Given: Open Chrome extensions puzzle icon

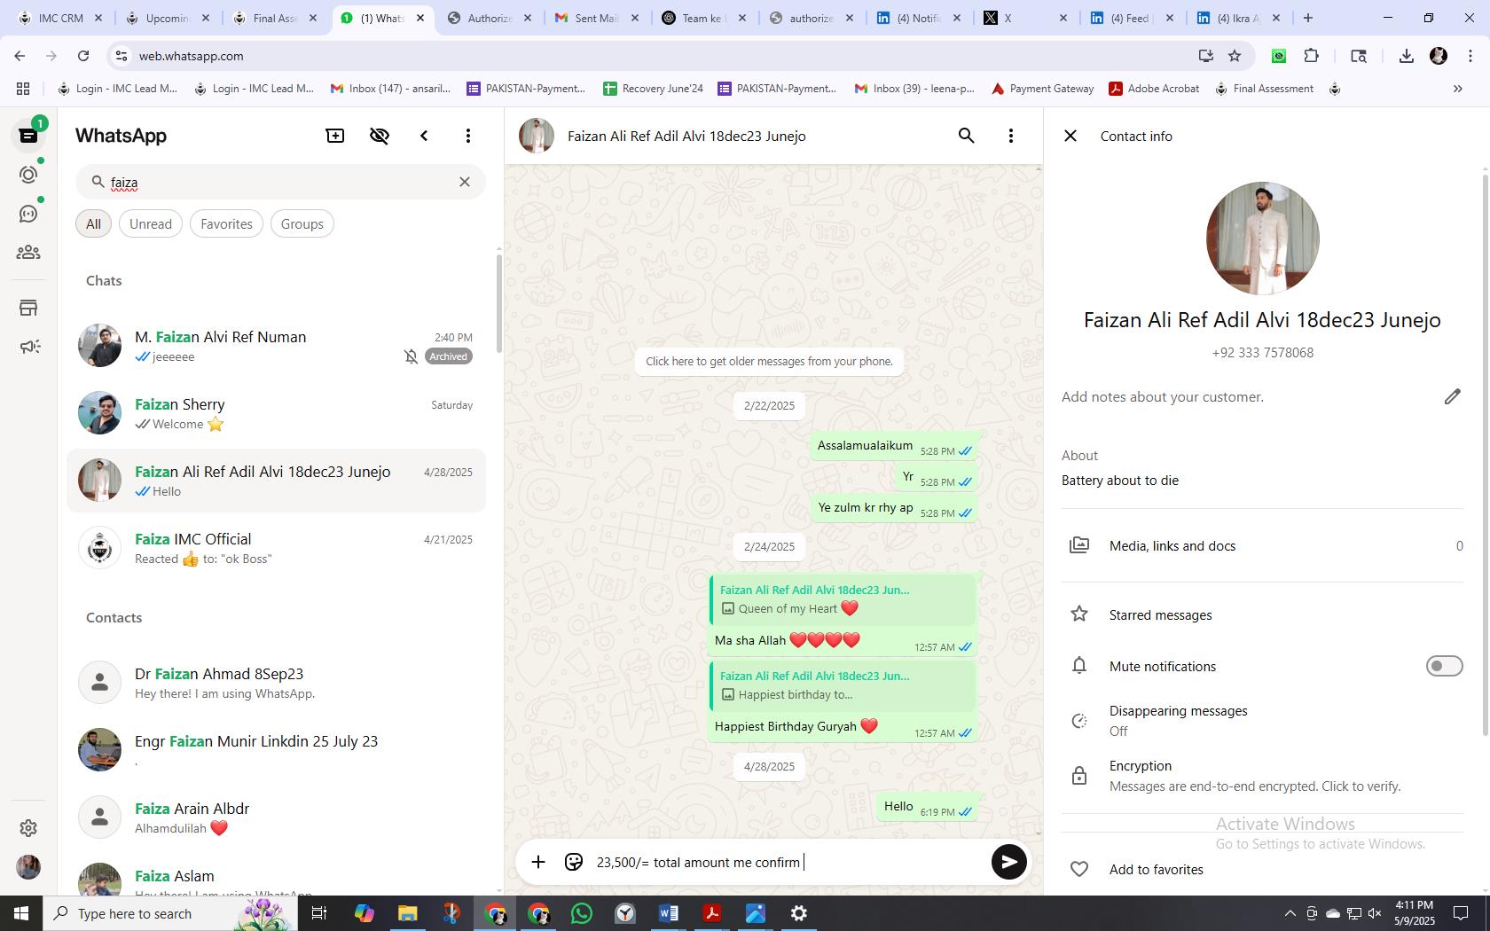Looking at the screenshot, I should click(x=1311, y=56).
